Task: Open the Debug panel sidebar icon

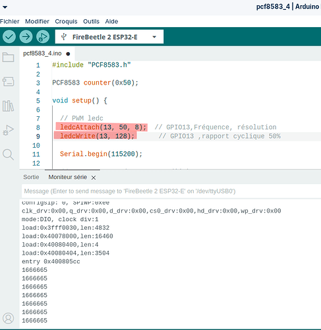Action: coord(9,130)
